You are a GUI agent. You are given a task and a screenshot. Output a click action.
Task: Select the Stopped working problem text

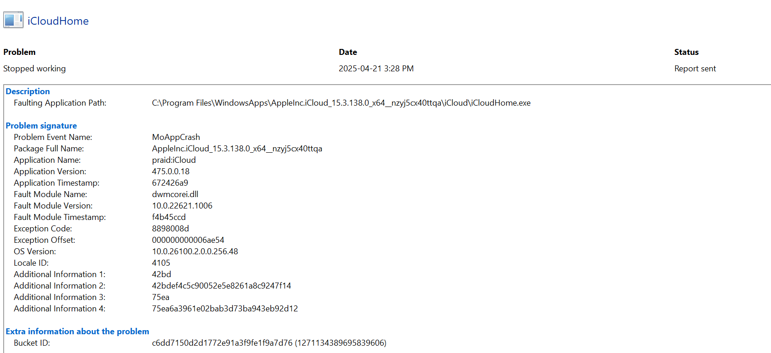[x=34, y=69]
